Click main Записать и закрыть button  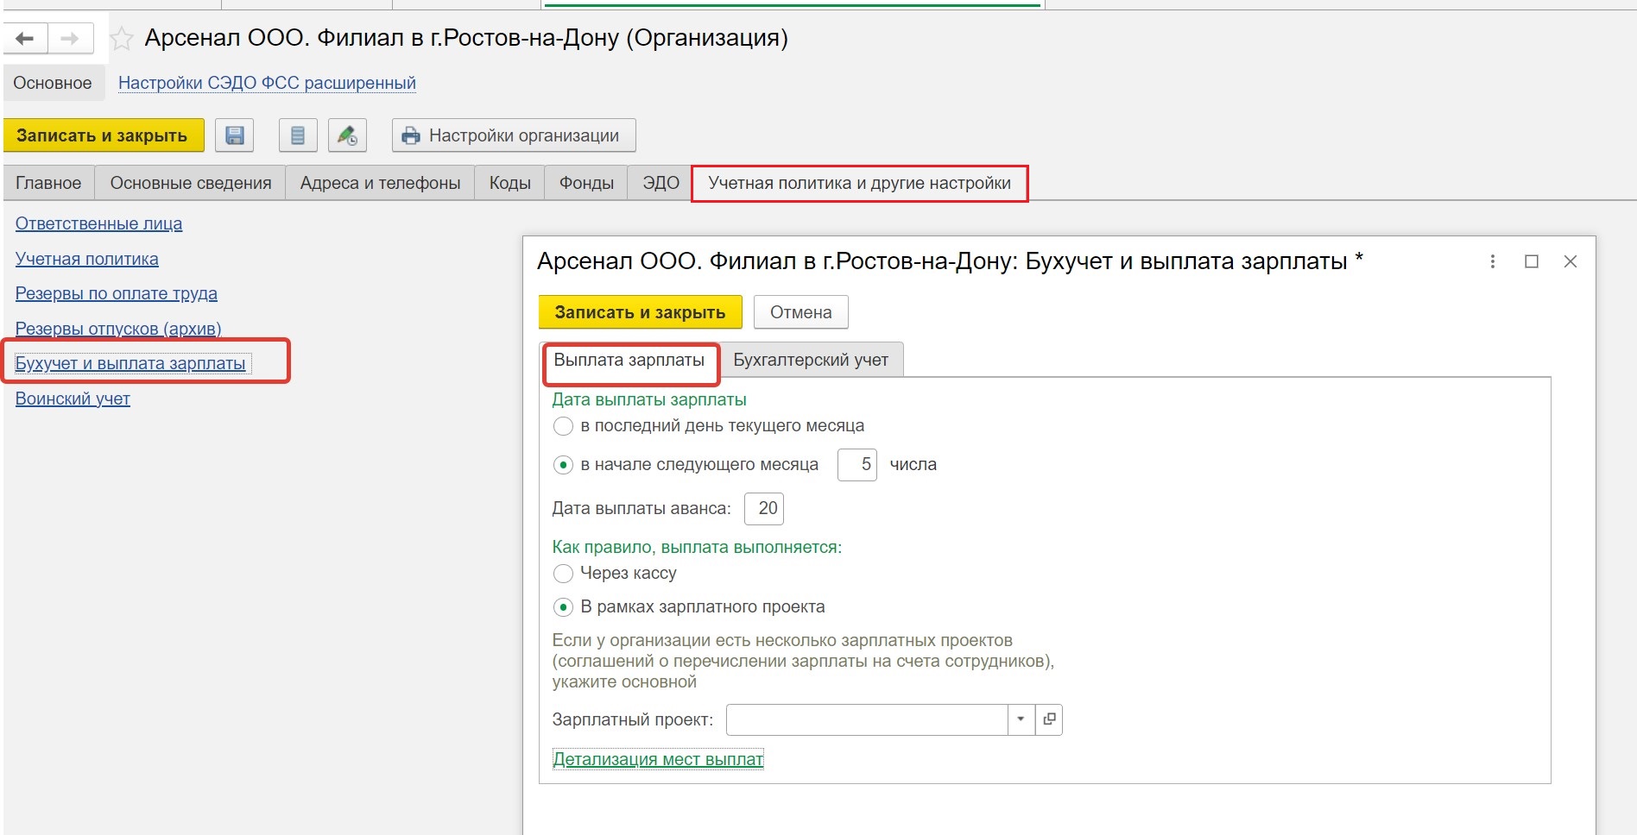click(104, 135)
